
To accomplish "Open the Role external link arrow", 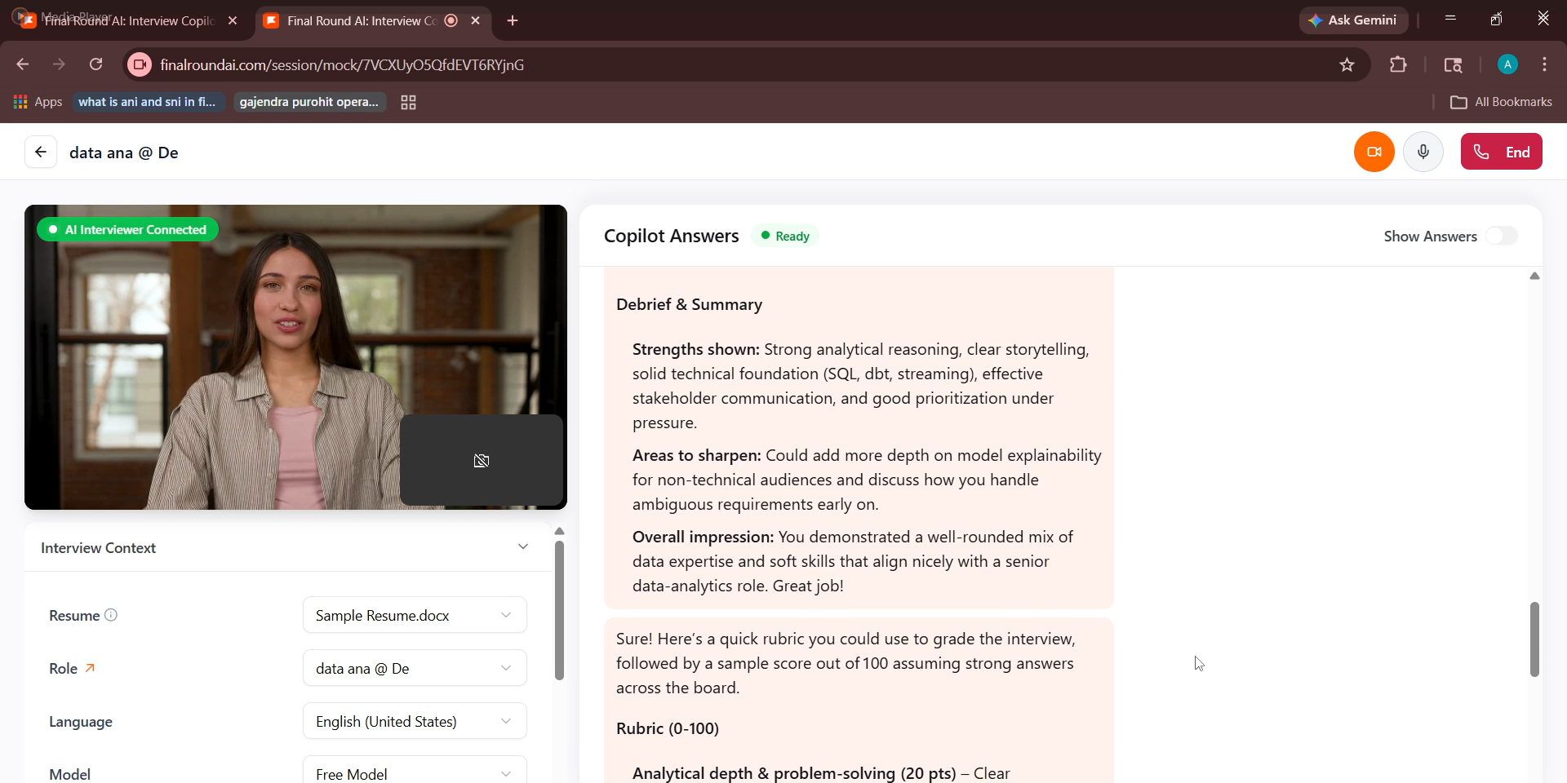I will 90,668.
